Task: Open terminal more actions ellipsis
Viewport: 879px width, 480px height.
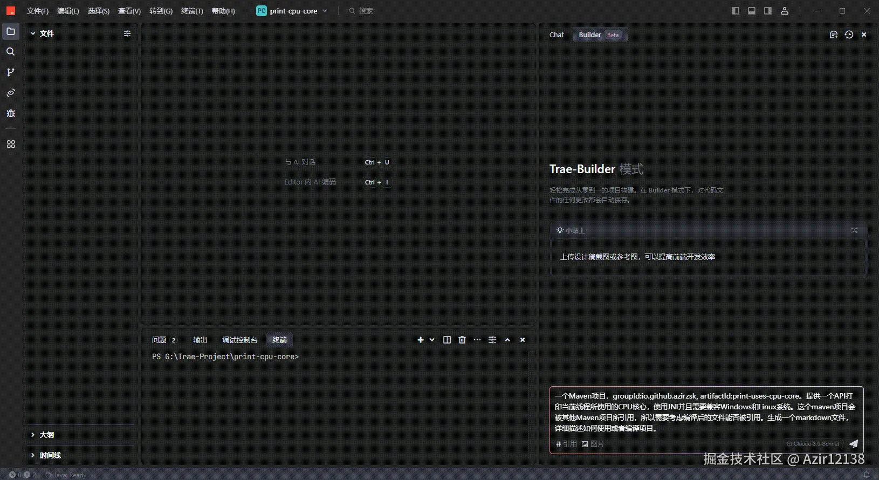Action: 477,340
